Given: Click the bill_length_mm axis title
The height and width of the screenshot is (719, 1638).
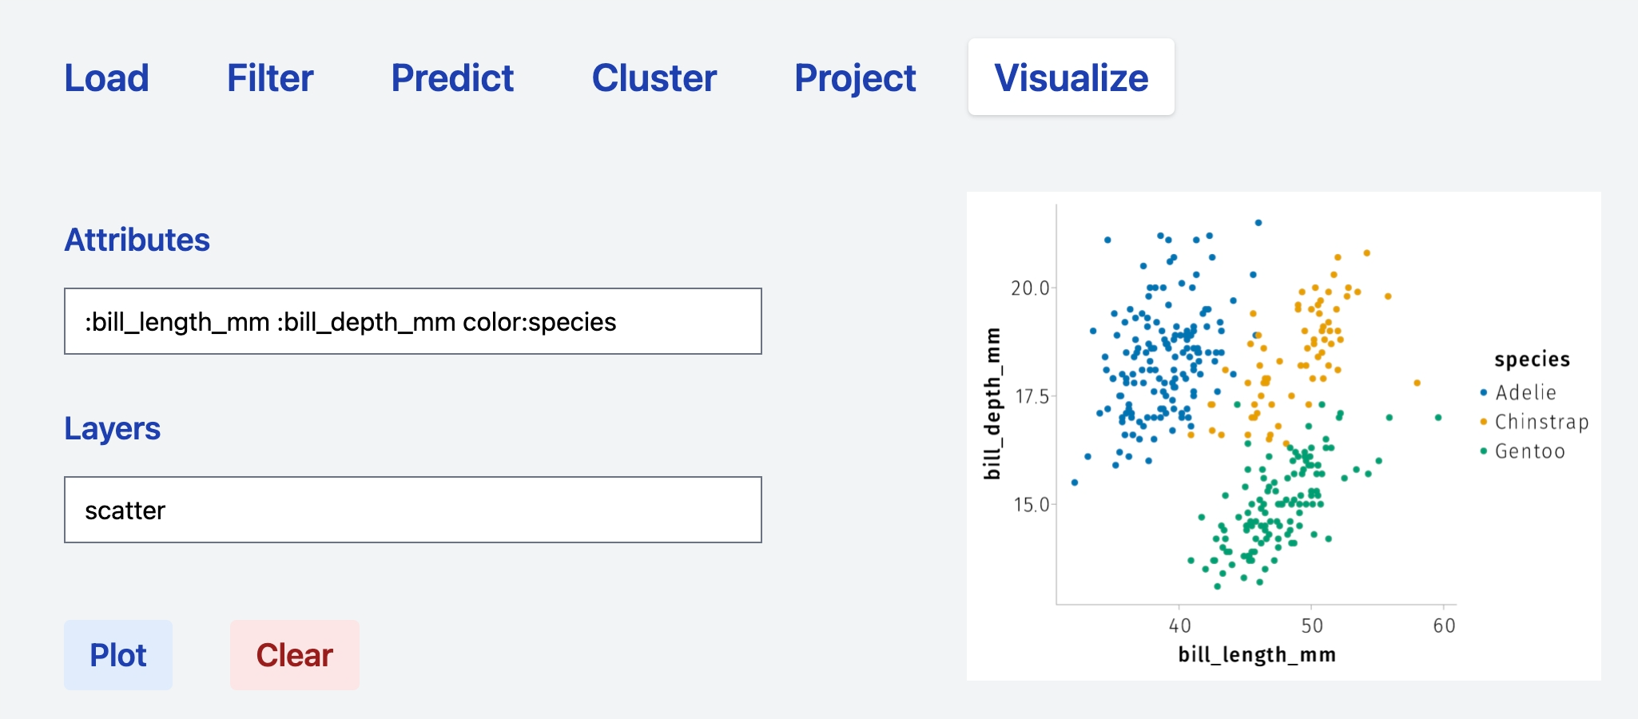Looking at the screenshot, I should (1257, 655).
